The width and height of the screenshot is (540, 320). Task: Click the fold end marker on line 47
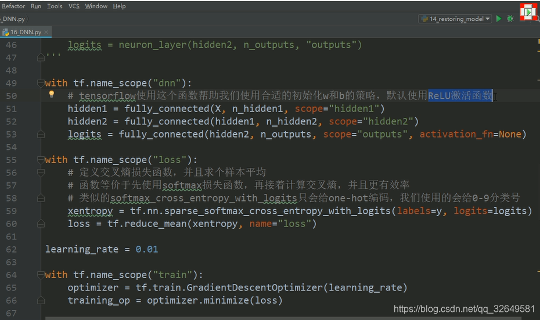41,57
